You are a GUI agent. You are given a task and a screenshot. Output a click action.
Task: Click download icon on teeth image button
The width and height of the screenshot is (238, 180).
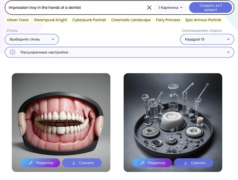pyautogui.click(x=73, y=163)
